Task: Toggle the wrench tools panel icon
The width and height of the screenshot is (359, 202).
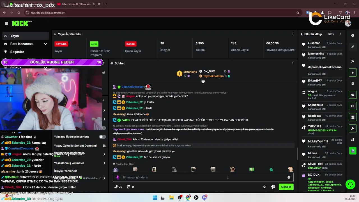Action: (353, 128)
